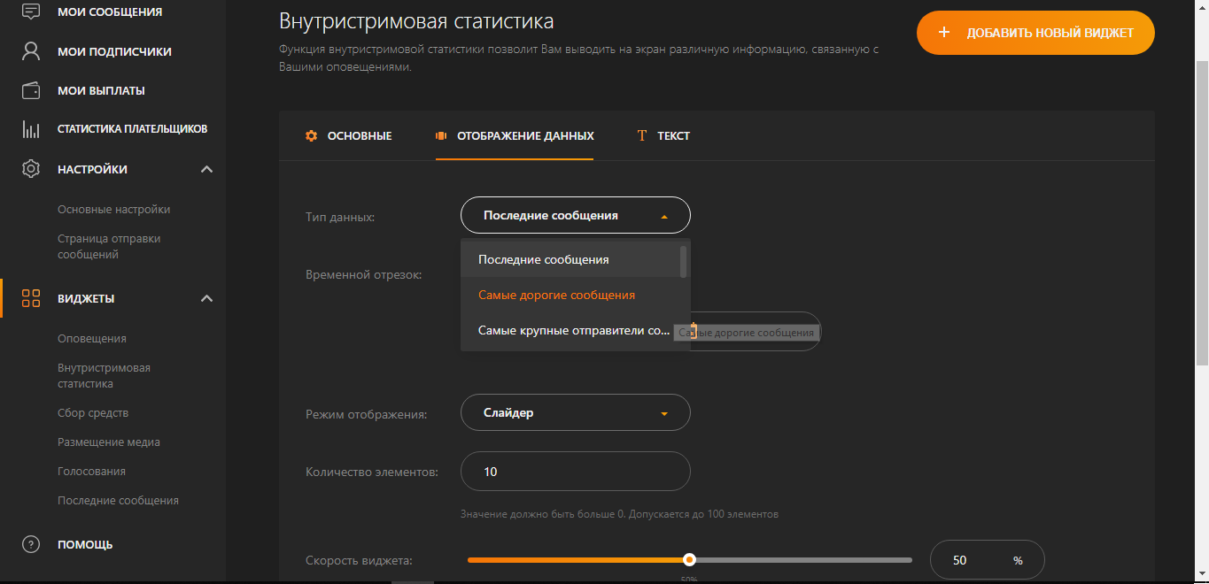The width and height of the screenshot is (1209, 584).
Task: Open Помощь in sidebar
Action: tap(85, 544)
